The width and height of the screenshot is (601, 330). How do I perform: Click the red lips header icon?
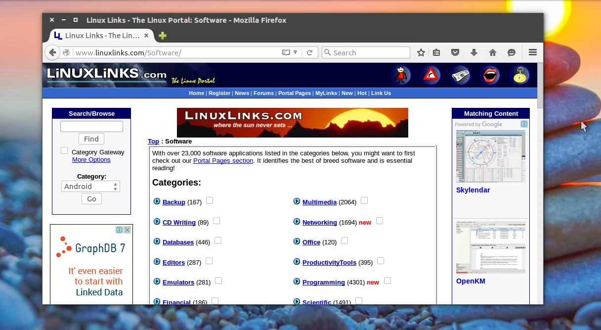pyautogui.click(x=490, y=75)
